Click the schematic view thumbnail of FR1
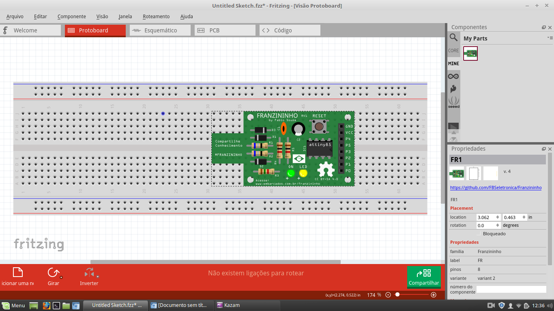This screenshot has width=554, height=311. click(x=473, y=173)
